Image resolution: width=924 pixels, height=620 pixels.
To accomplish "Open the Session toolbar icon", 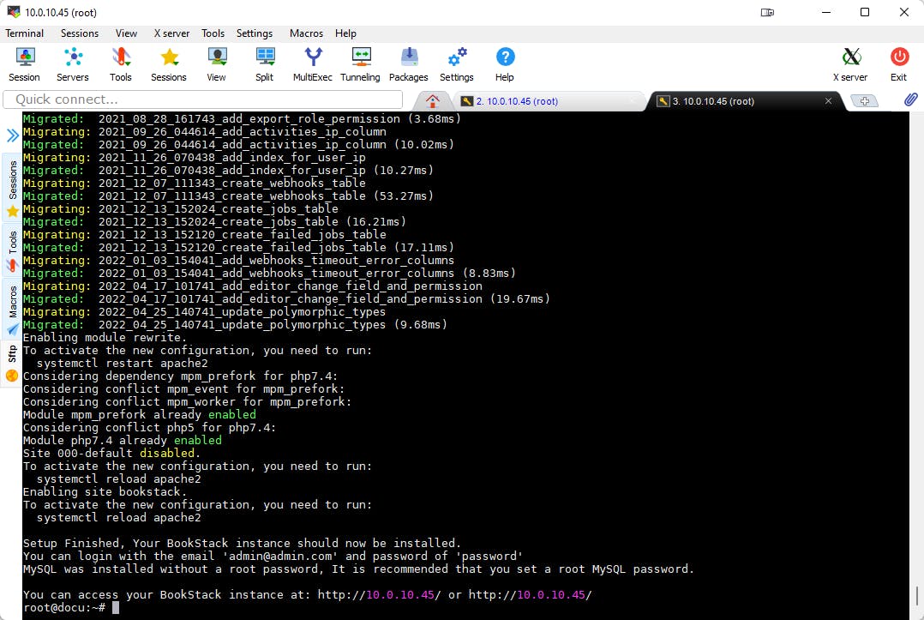I will point(24,64).
